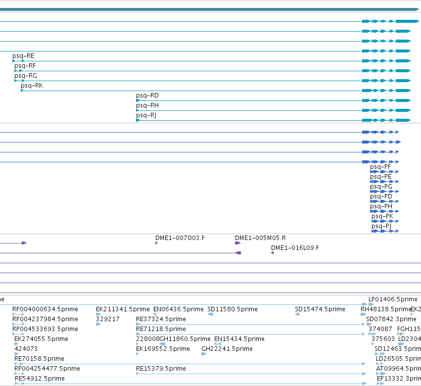Screen dimensions: 421x386
Task: Click the psq-PE protein label
Action: [x=381, y=177]
